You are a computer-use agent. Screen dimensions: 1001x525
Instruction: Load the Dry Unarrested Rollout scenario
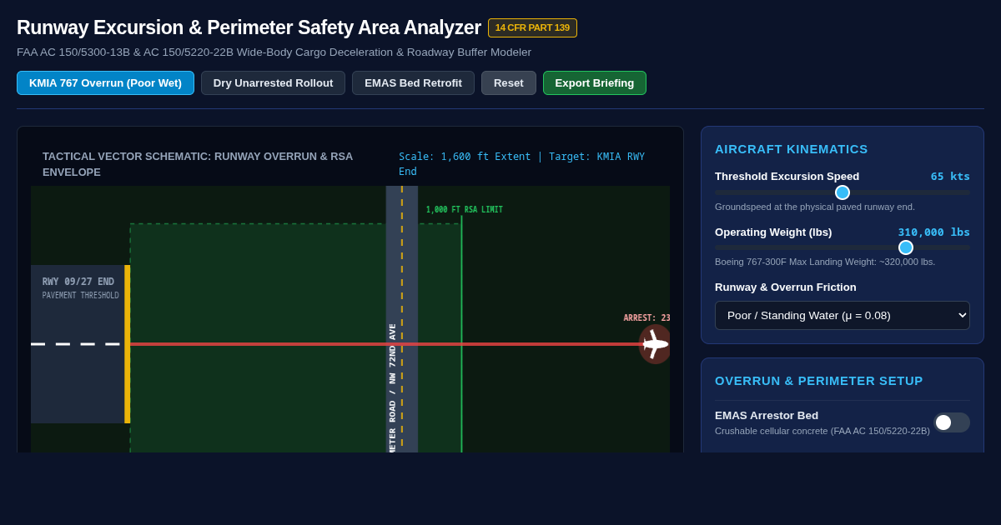(273, 82)
